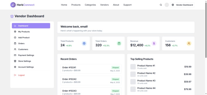
Task: Click the gear icon beside Account Settings
Action: [15, 67]
